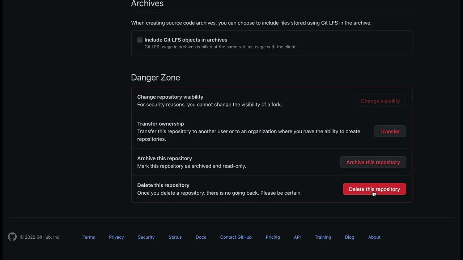This screenshot has width=463, height=260.
Task: Click the Include Git LFS objects label
Action: point(186,40)
